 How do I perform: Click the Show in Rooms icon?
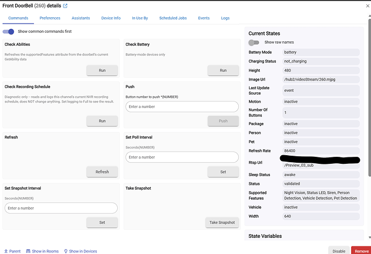point(28,251)
